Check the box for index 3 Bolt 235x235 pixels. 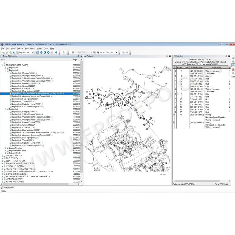[176, 79]
